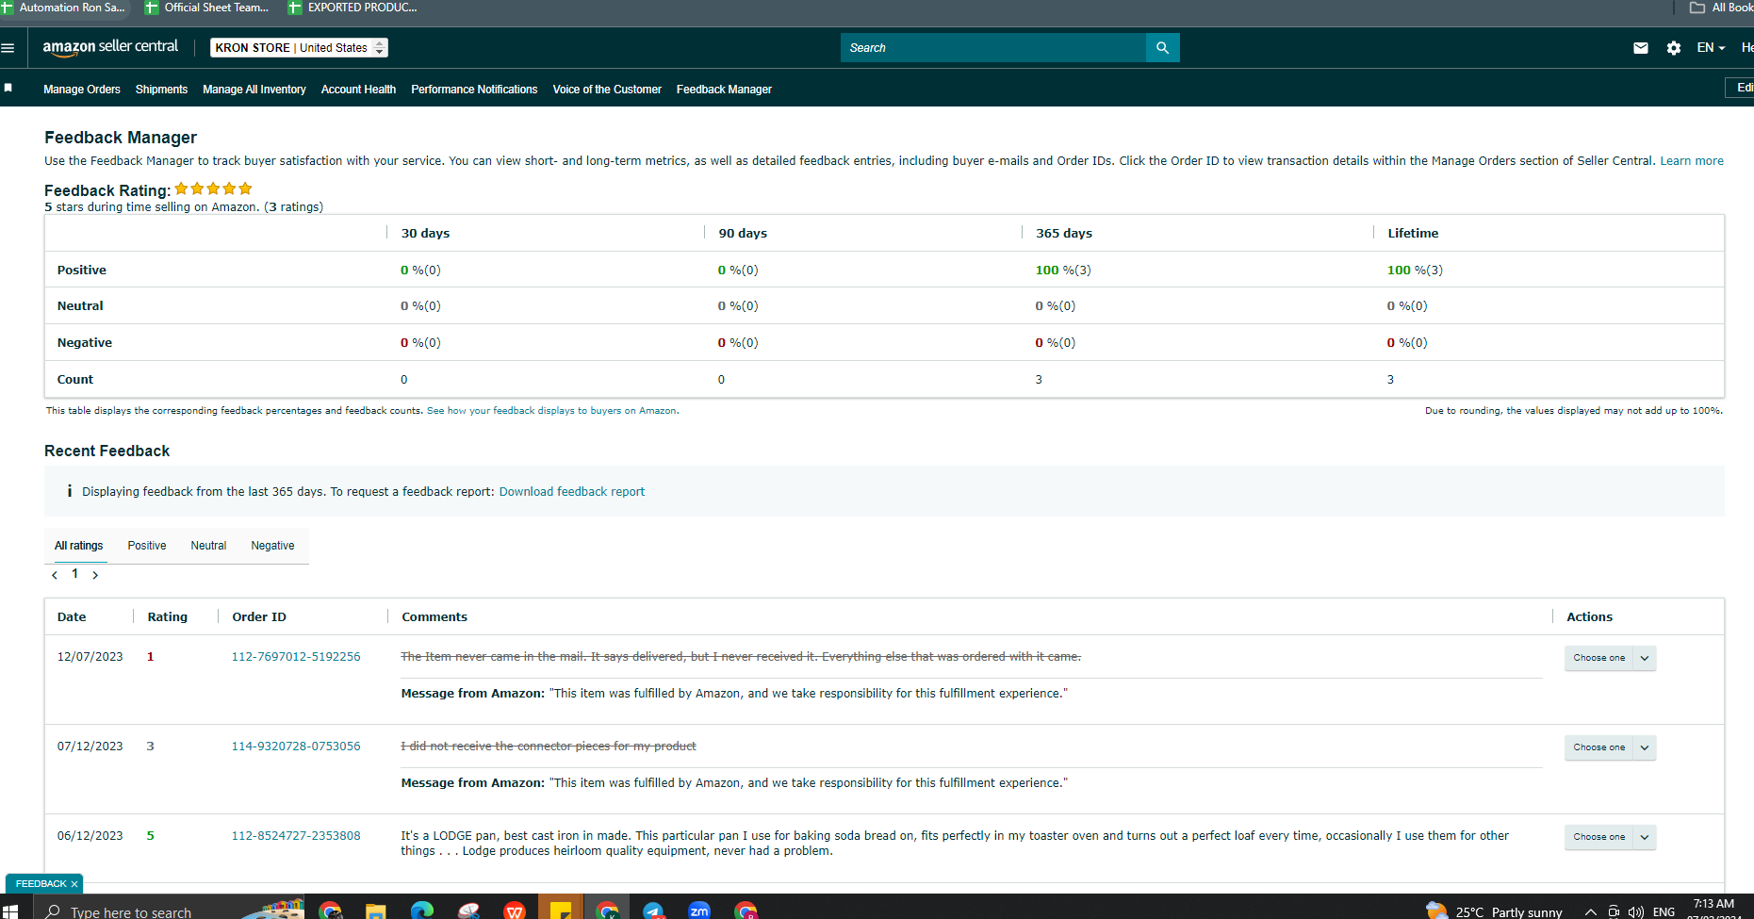Click how feedback displays to buyers link

coord(551,411)
